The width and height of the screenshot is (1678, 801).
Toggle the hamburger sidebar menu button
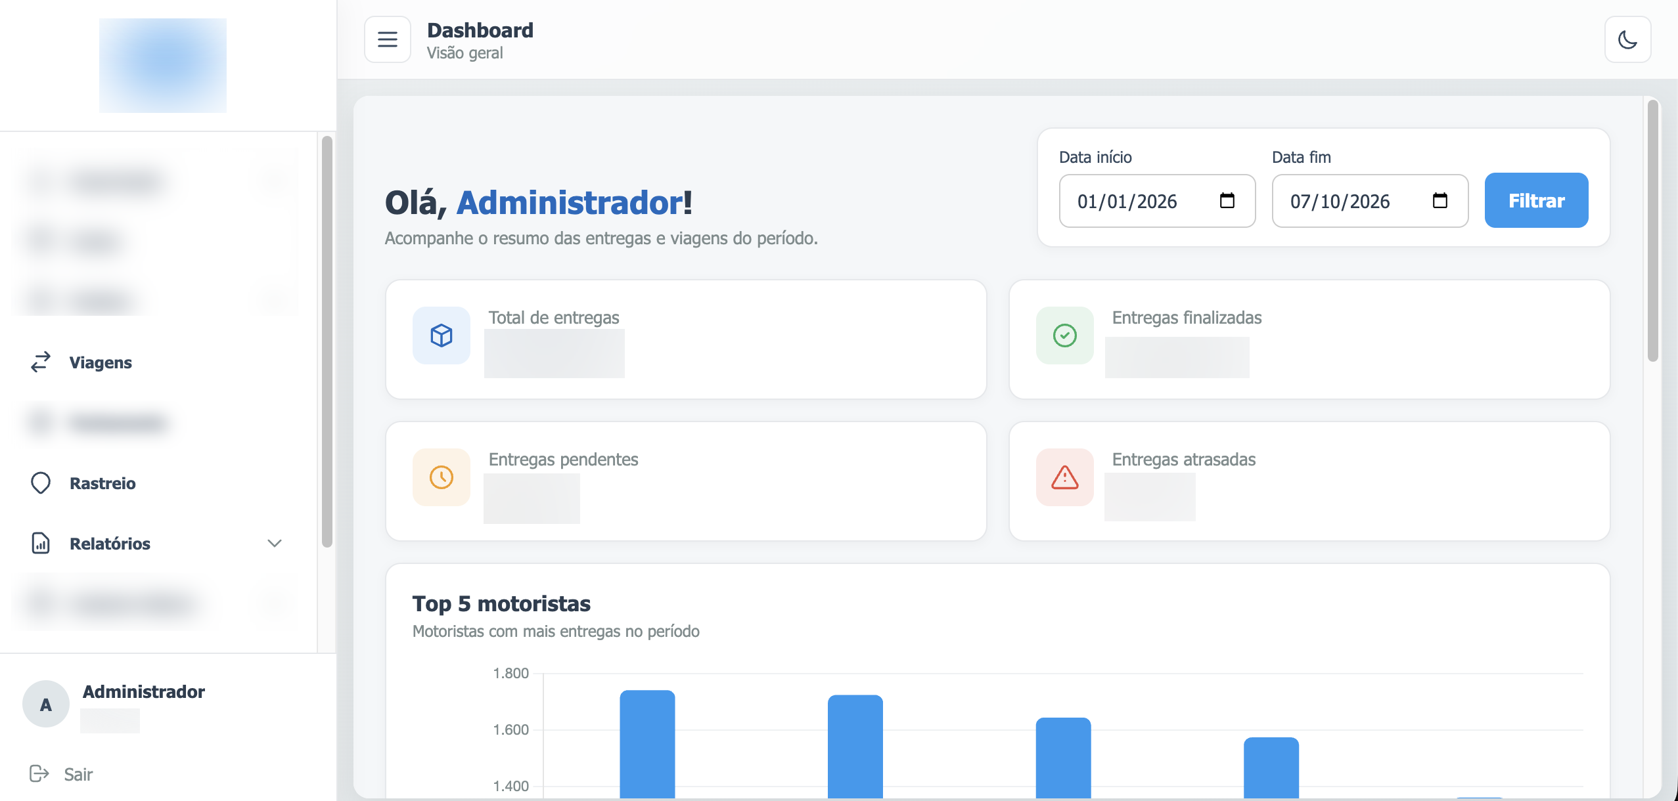pos(388,39)
